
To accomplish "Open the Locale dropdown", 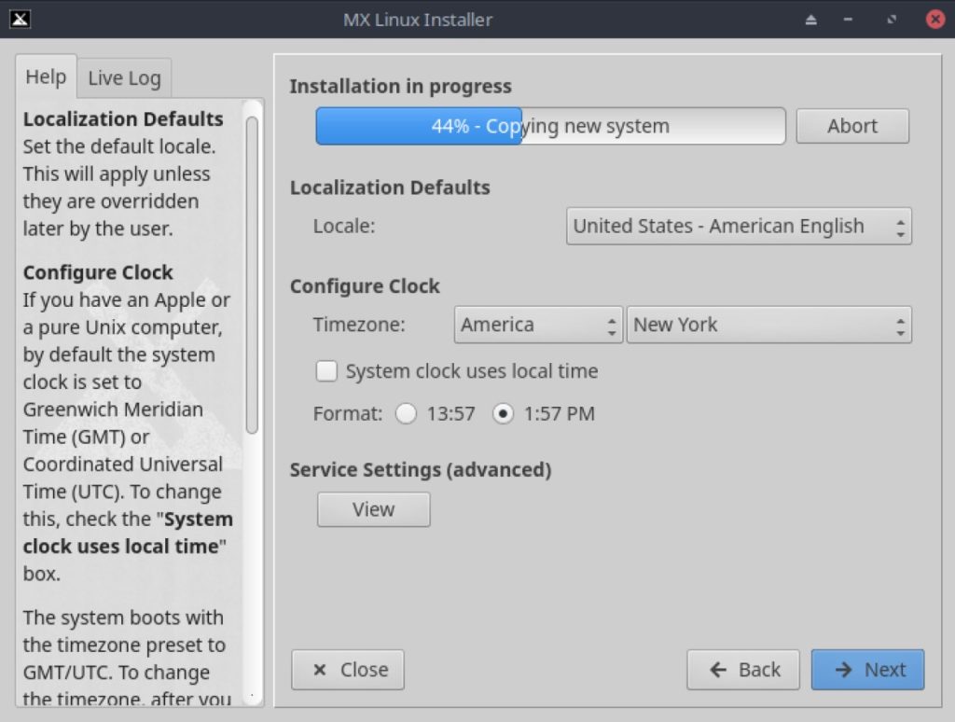I will tap(739, 226).
